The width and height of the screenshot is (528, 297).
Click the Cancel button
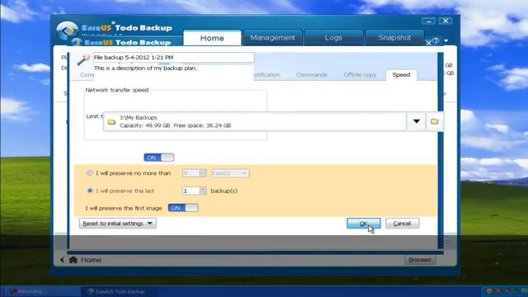[x=402, y=224]
